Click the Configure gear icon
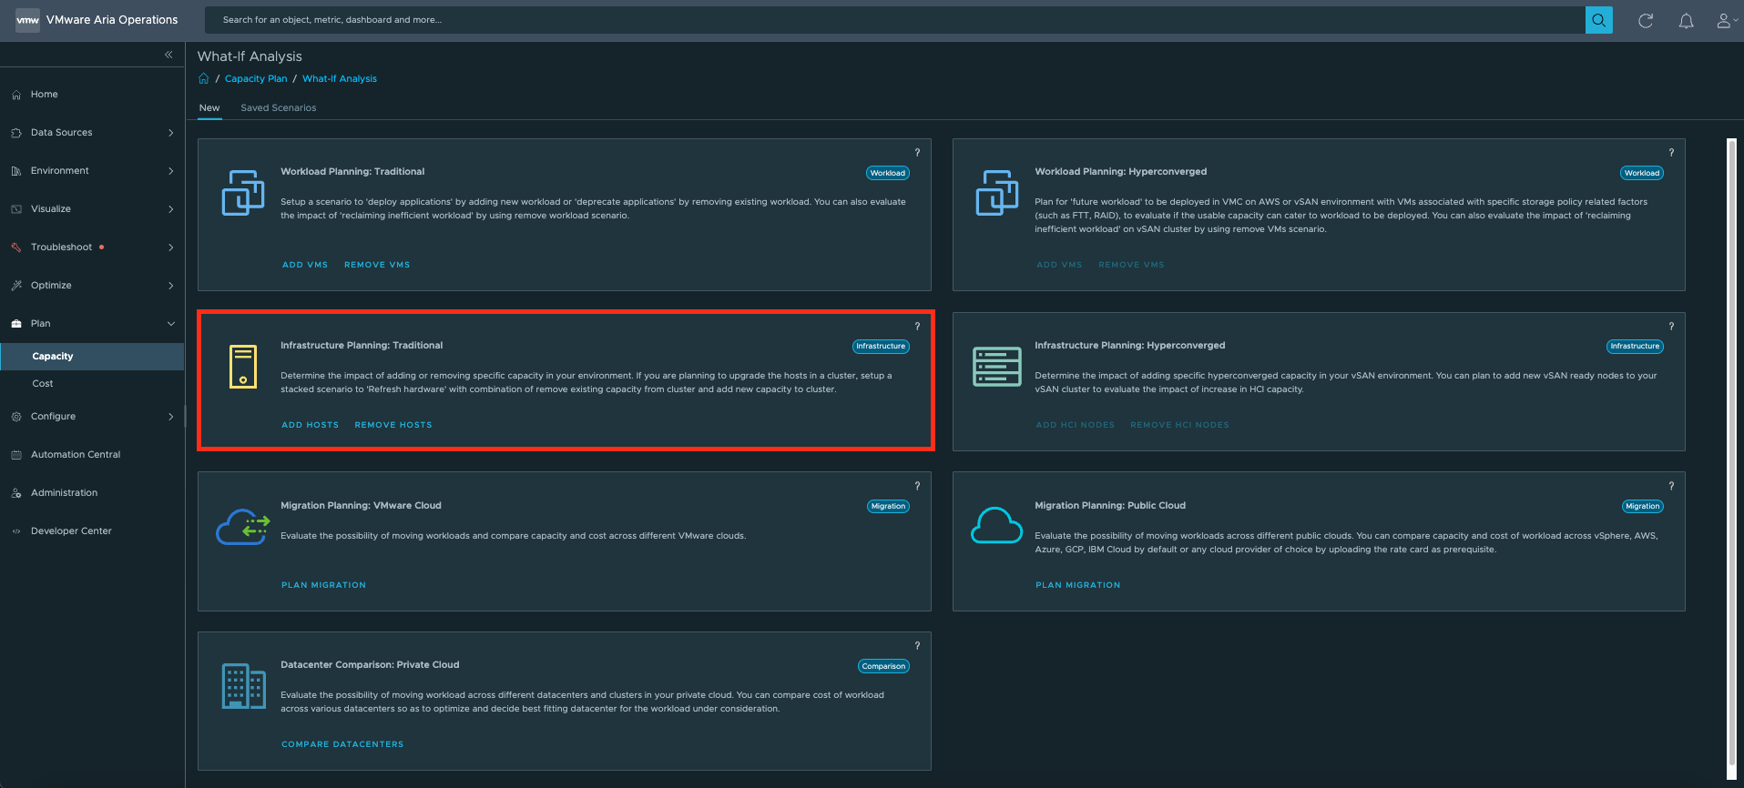Image resolution: width=1744 pixels, height=788 pixels. tap(16, 417)
